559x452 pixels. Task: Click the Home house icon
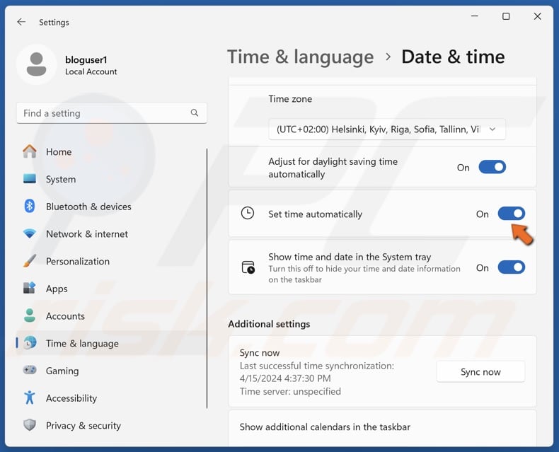pos(30,151)
